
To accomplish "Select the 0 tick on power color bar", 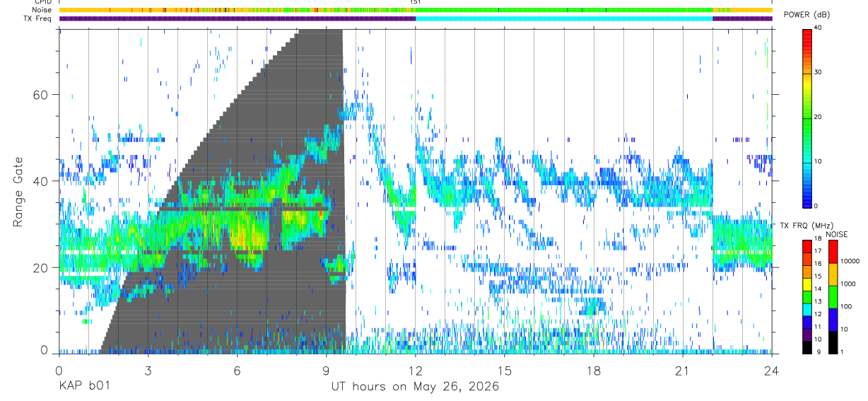I will (x=816, y=206).
